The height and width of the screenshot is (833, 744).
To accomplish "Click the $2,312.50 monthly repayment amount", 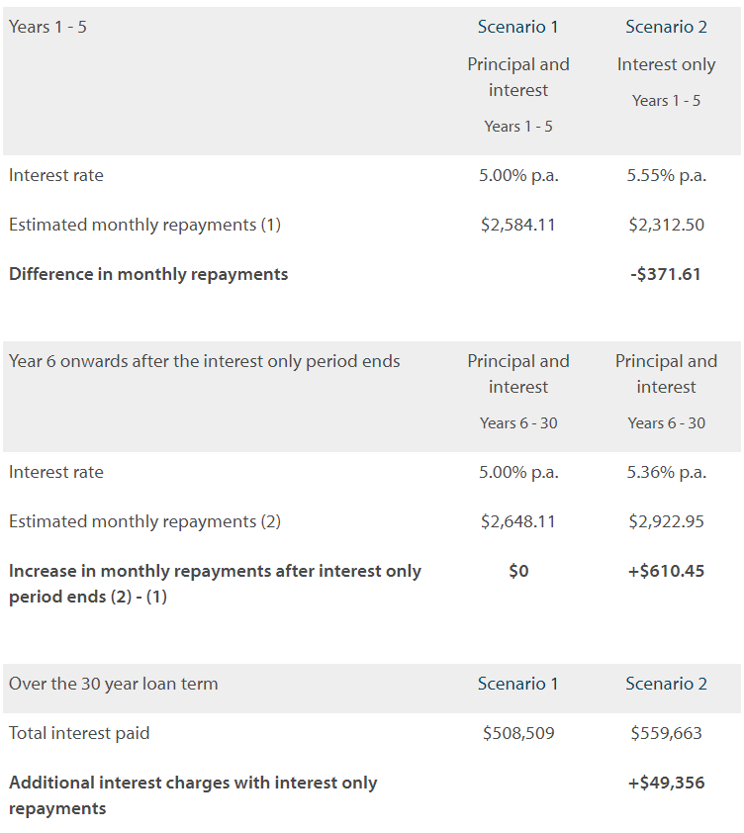I will 667,225.
